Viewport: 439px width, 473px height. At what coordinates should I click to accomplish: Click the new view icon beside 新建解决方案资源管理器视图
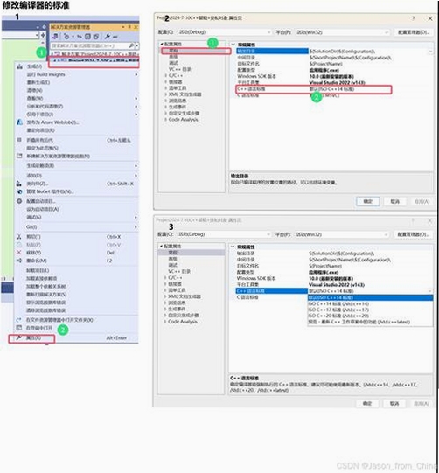pos(19,156)
